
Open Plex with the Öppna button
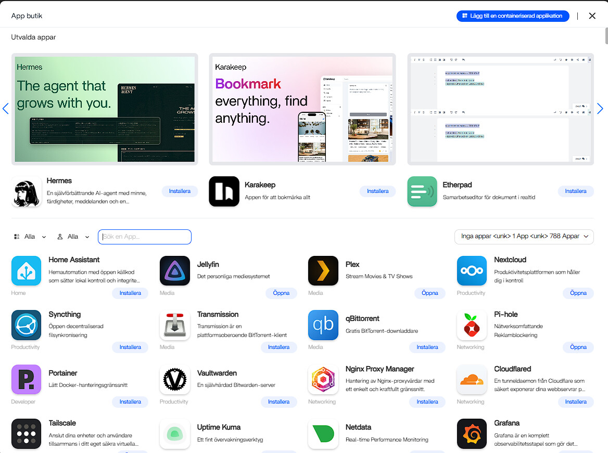click(429, 293)
